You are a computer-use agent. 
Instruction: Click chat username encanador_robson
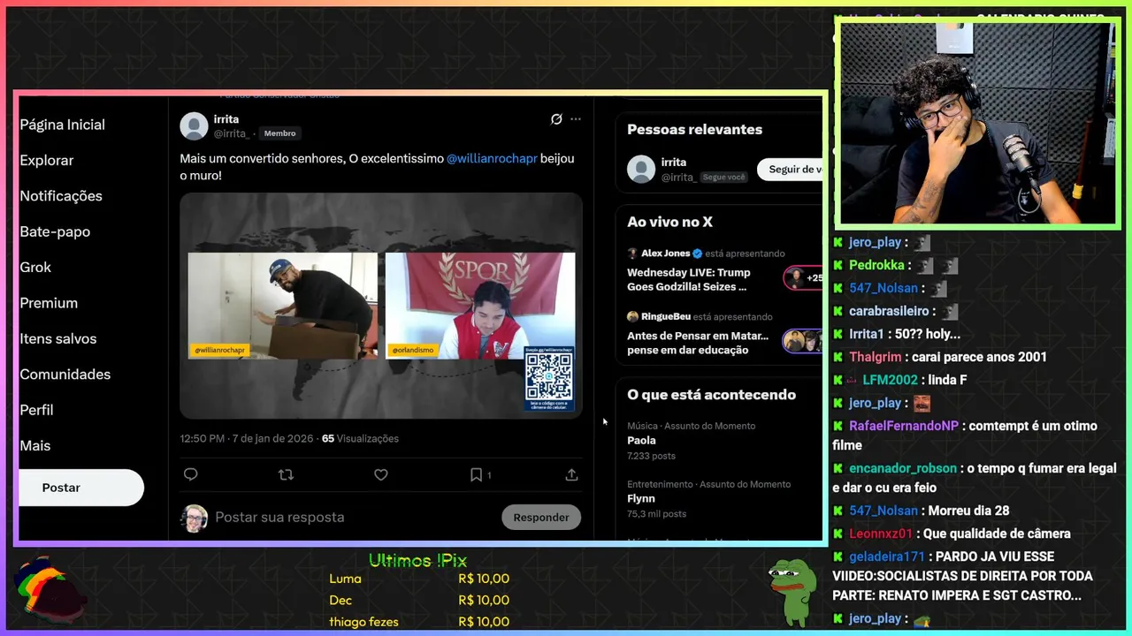tap(903, 468)
